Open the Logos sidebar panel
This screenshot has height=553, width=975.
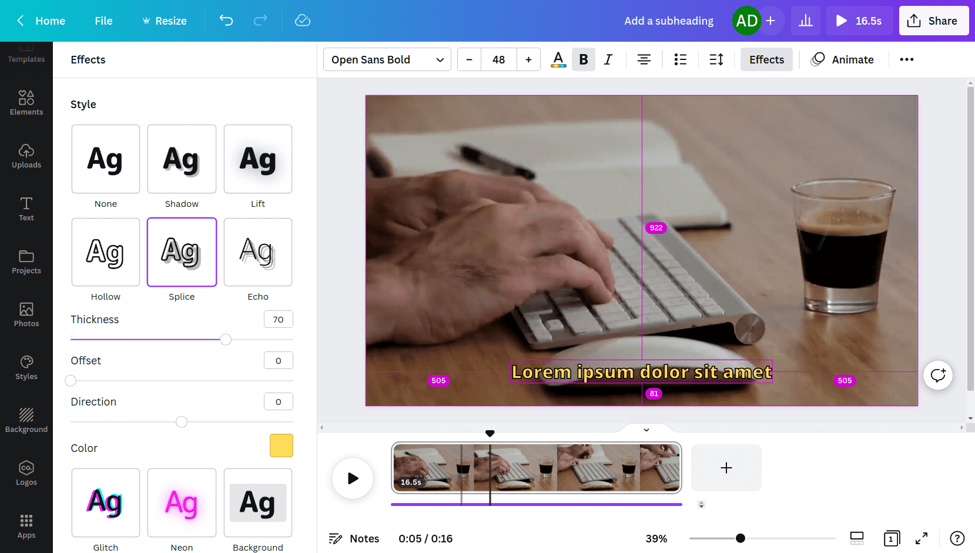[26, 473]
